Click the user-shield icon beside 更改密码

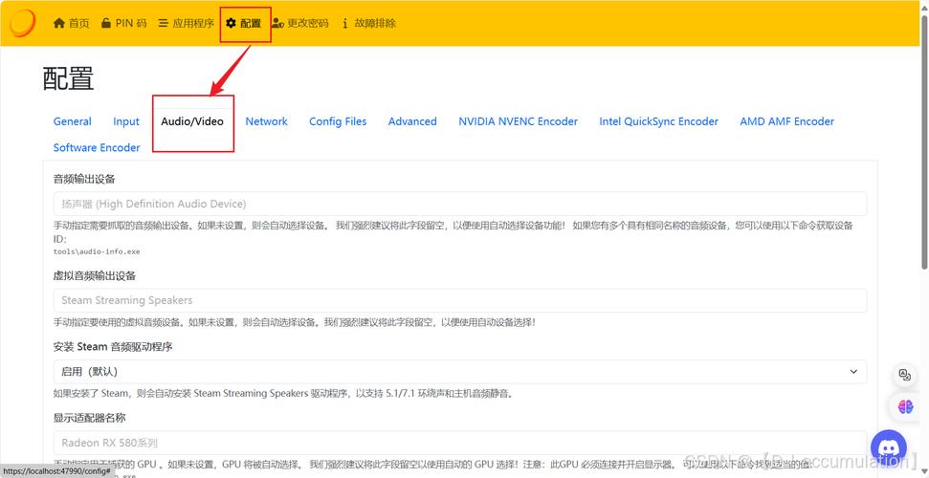click(x=277, y=24)
